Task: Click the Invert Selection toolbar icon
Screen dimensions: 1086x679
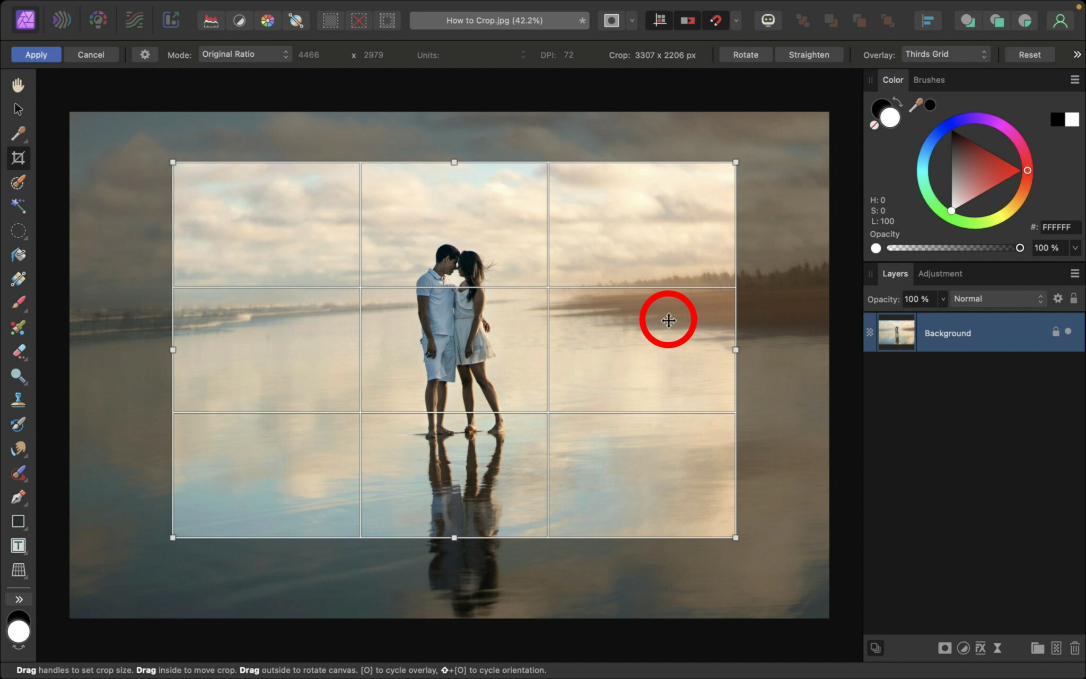Action: tap(387, 21)
